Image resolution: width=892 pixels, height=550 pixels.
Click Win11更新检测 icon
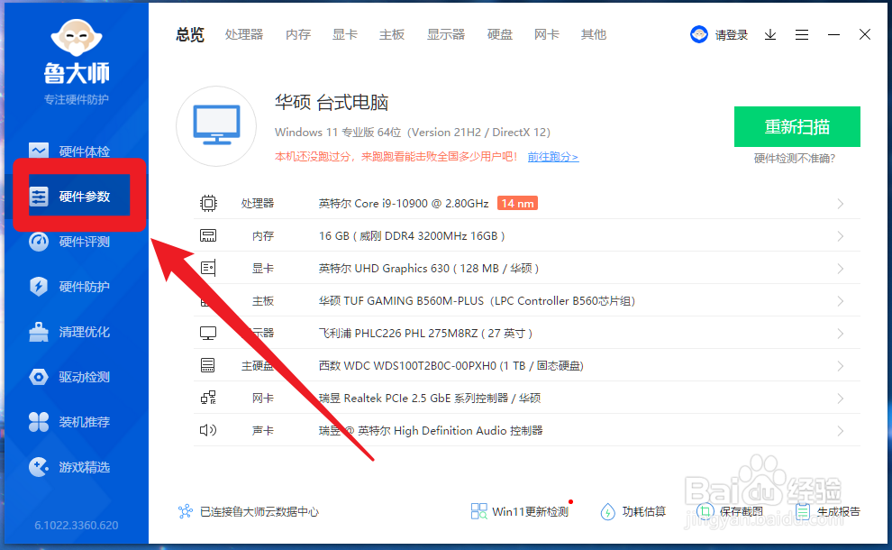tap(479, 511)
